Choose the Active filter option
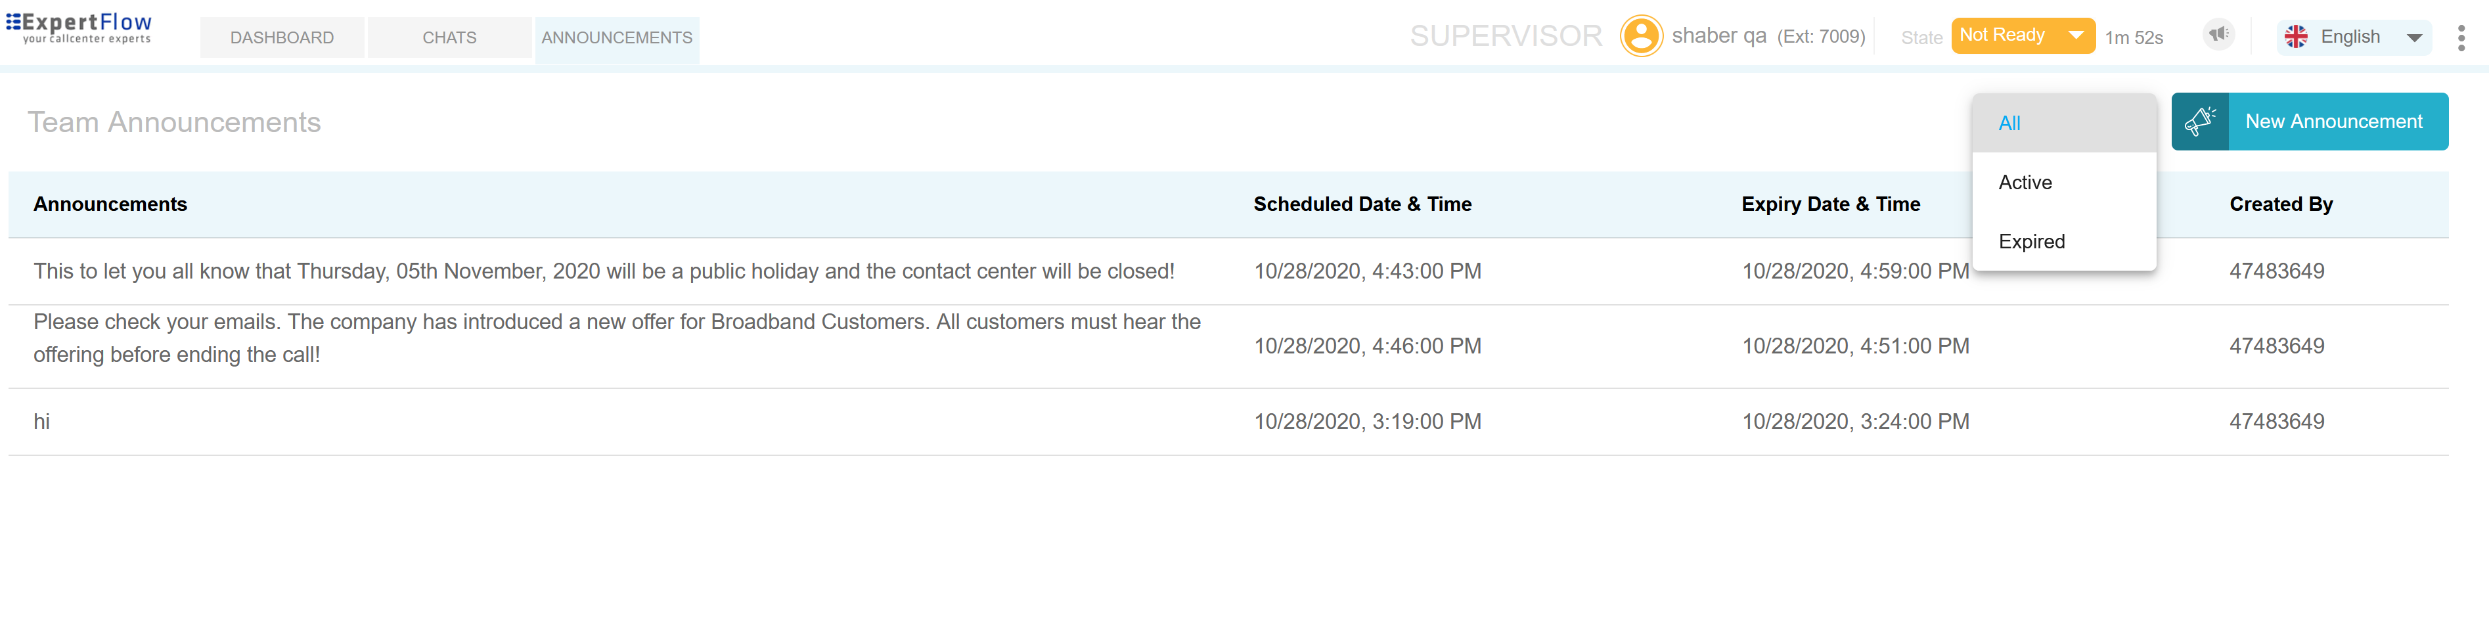Image resolution: width=2489 pixels, height=632 pixels. 2025,183
